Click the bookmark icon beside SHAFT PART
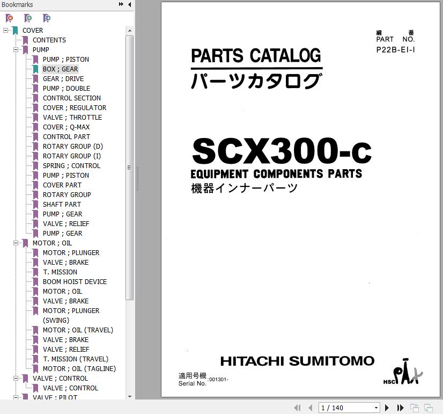Screen dimensions: 443x414 [x=35, y=205]
